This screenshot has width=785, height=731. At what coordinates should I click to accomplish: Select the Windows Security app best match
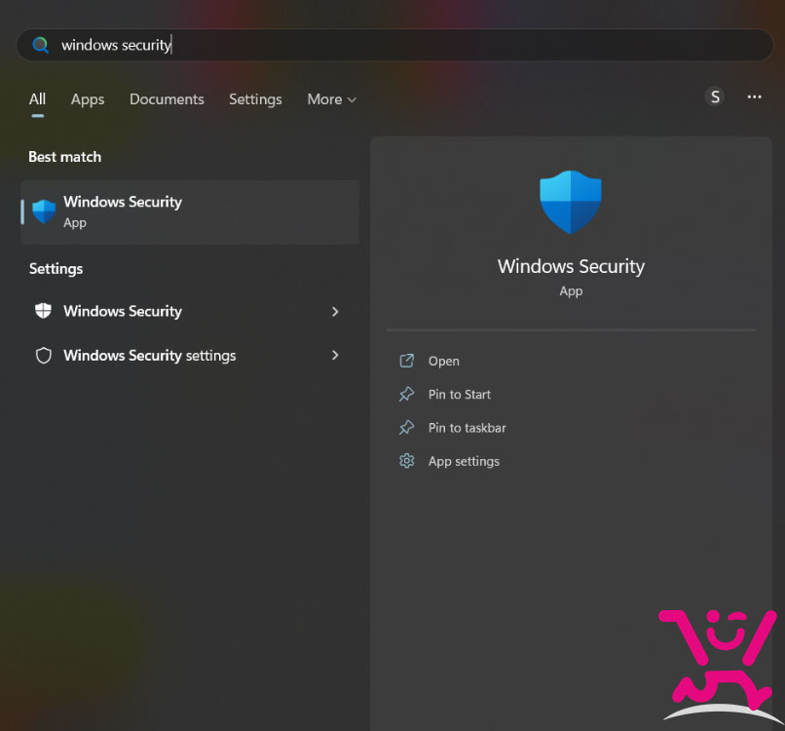(190, 212)
